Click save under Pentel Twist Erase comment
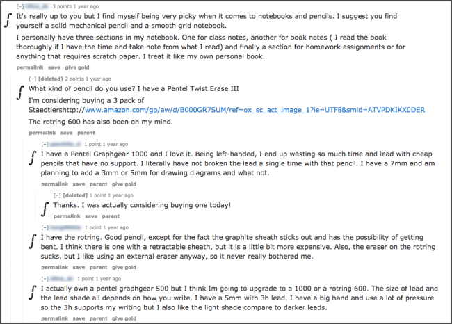This screenshot has width=452, height=324. tap(66, 133)
